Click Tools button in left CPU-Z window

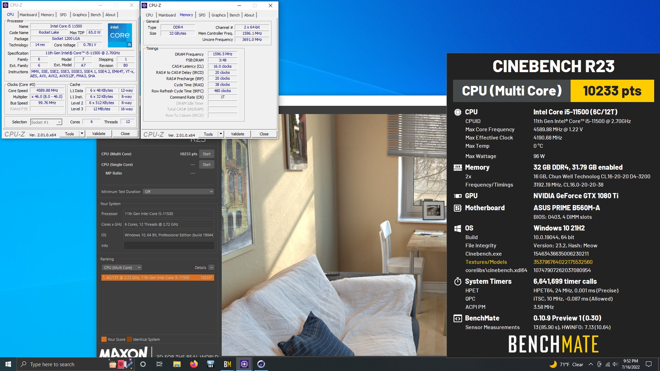[69, 134]
